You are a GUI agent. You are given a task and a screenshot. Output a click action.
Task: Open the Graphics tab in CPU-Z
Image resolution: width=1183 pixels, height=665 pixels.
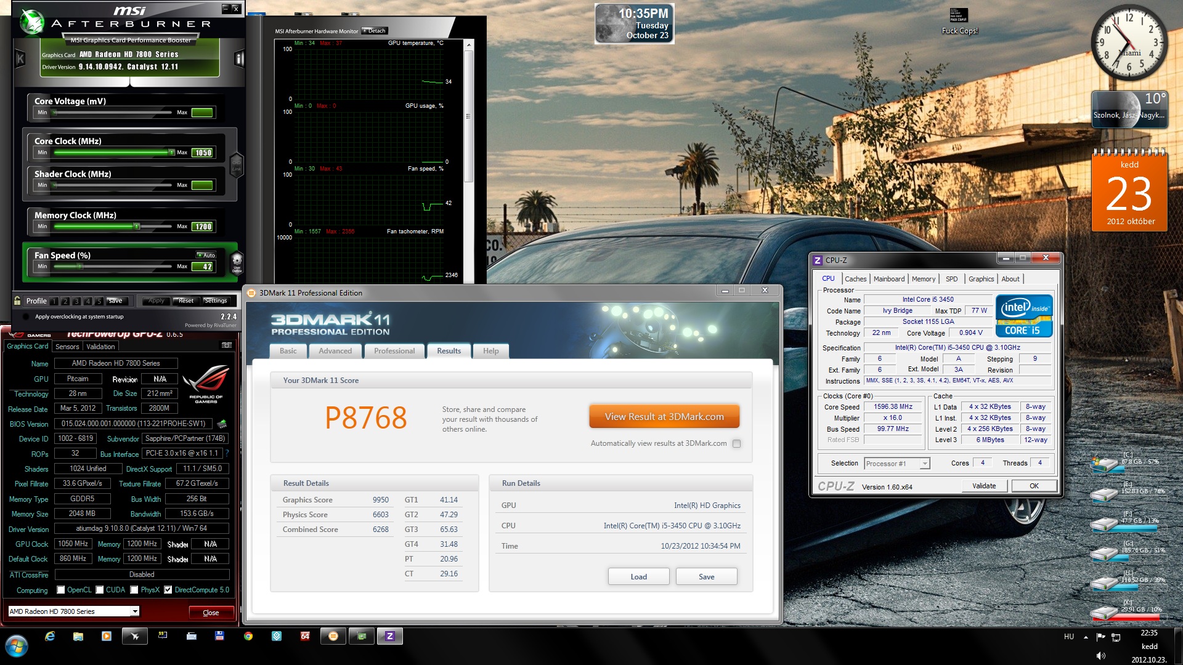pyautogui.click(x=981, y=279)
